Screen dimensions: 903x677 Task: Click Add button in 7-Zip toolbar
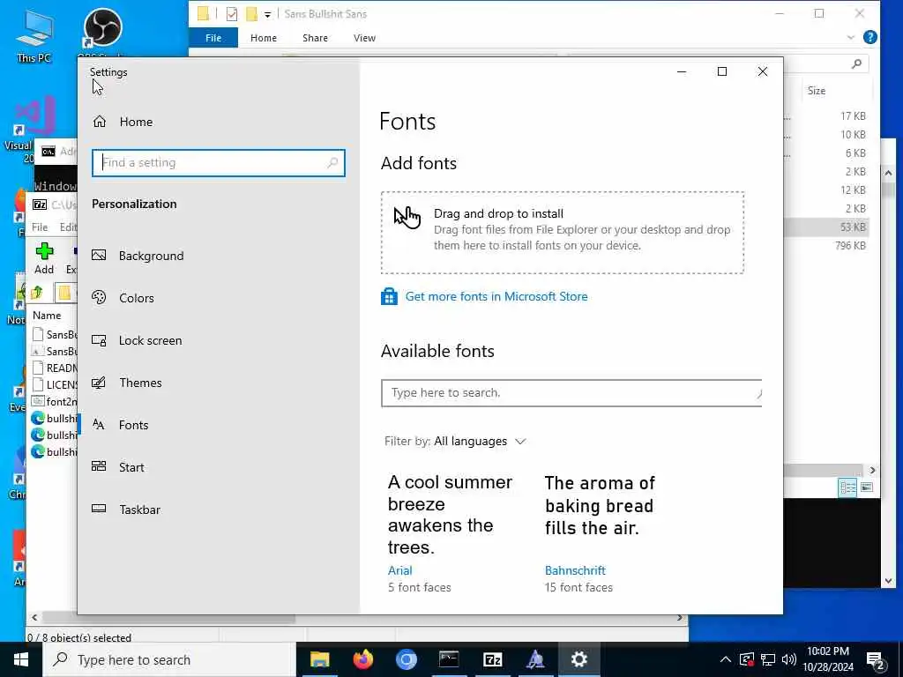click(44, 258)
